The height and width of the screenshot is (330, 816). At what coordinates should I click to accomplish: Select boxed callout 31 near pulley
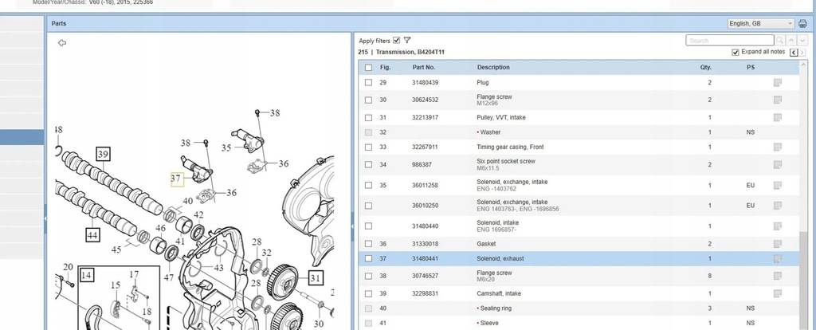click(316, 278)
